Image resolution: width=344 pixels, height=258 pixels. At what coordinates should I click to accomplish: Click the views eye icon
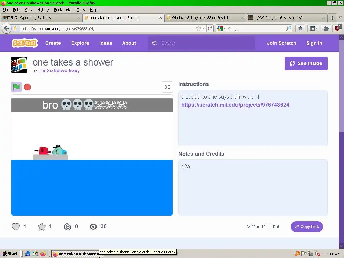point(93,227)
